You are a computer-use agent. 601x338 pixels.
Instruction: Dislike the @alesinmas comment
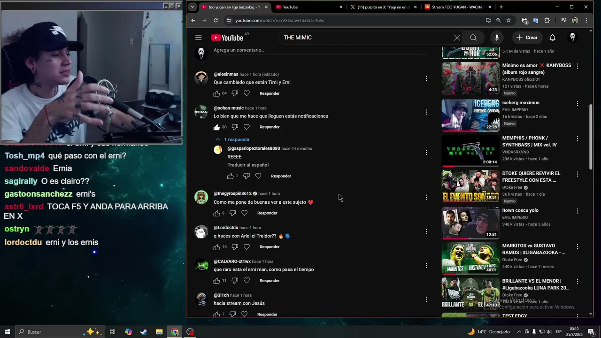[235, 93]
